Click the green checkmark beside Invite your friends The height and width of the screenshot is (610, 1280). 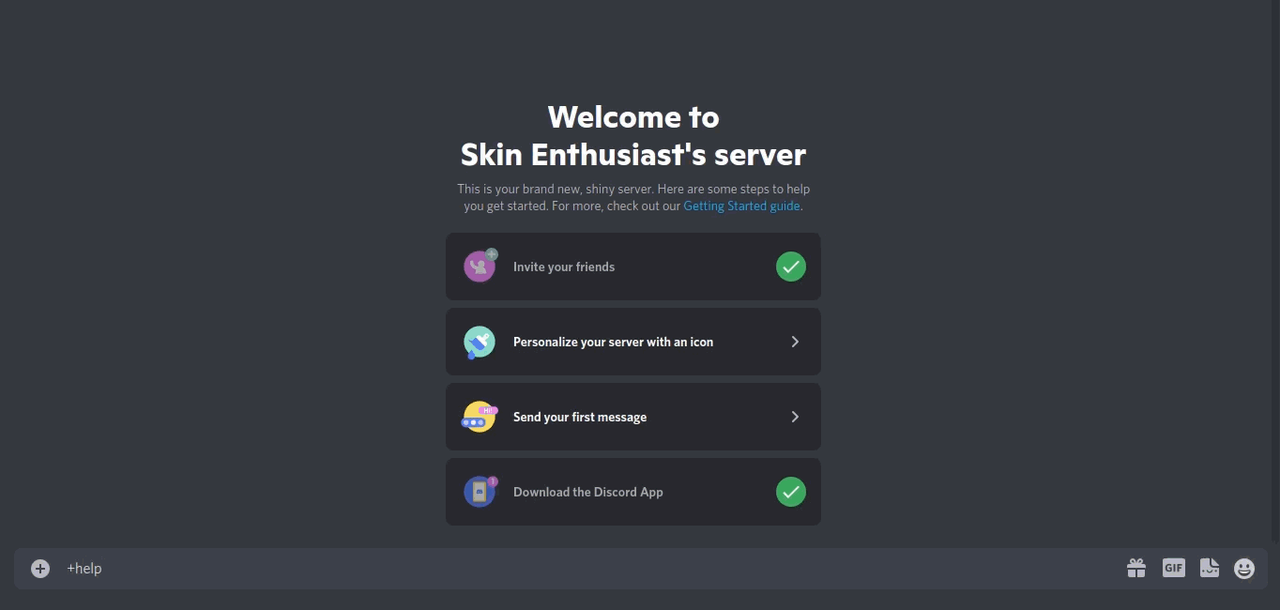coord(791,267)
